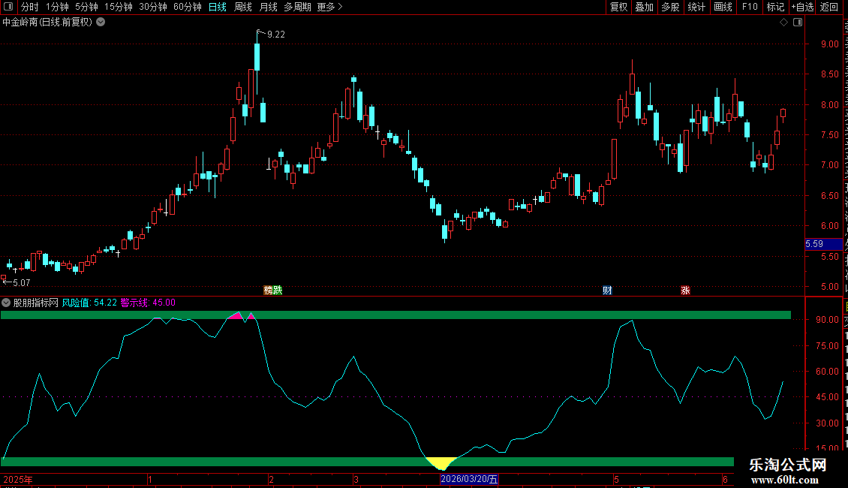
Task: Activate the 画线 drawing tool
Action: [x=723, y=7]
